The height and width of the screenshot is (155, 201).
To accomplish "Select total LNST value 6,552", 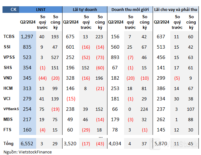I will (x=27, y=143).
